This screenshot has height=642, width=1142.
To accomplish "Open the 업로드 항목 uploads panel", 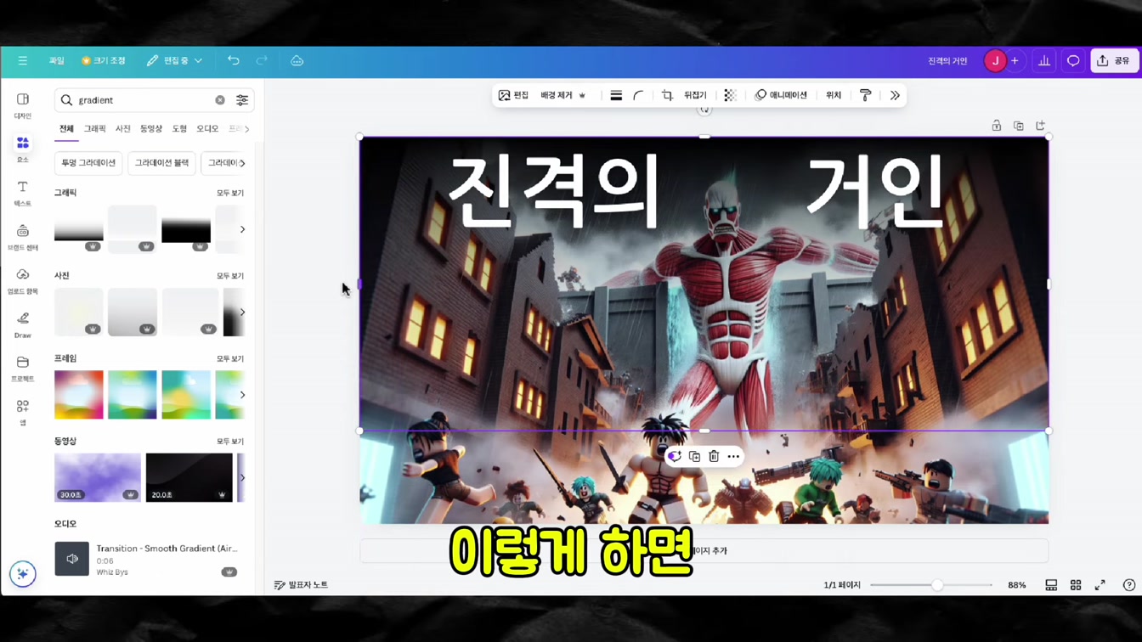I will (x=23, y=281).
